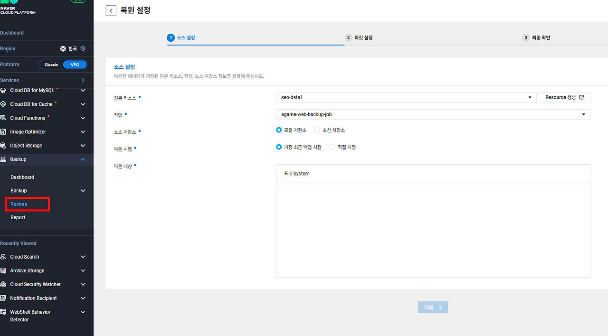
Task: Click the Cloud Security Watcher icon
Action: (3, 284)
